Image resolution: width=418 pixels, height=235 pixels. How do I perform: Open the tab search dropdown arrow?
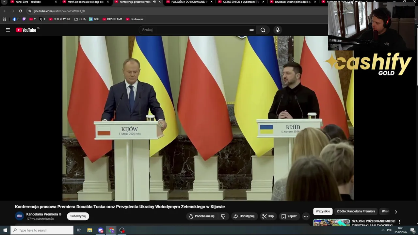pos(4,2)
